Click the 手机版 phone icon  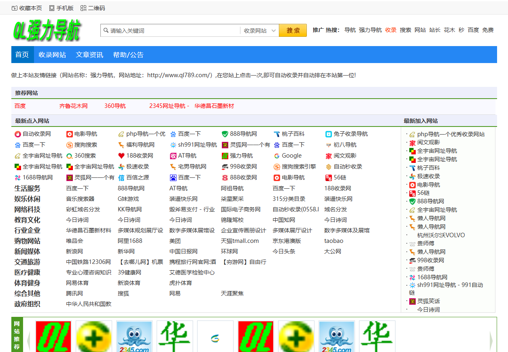[52, 8]
